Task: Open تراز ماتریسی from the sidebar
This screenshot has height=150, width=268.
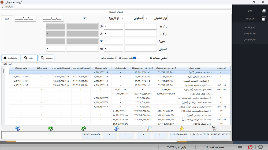Action: pos(250,33)
